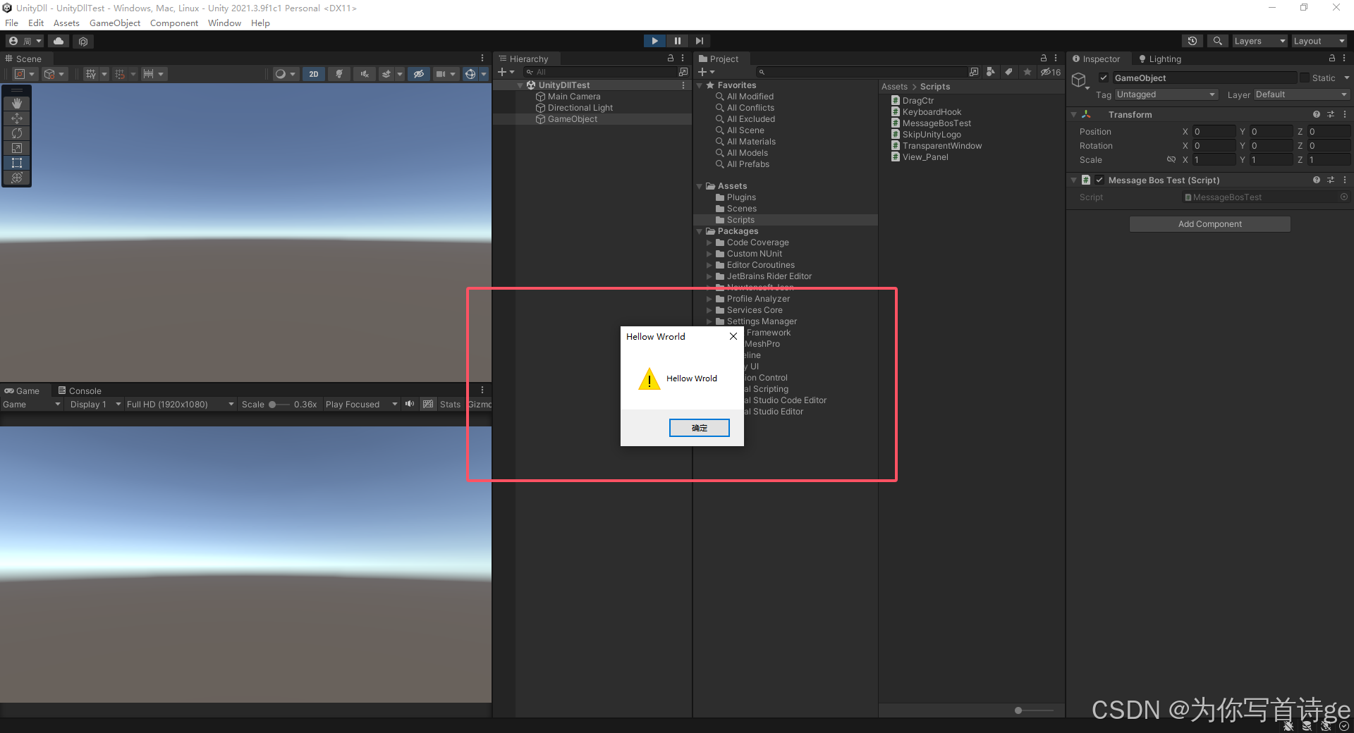Open Unity Cloud services icon
Screen dimensions: 1354x733
(x=59, y=41)
